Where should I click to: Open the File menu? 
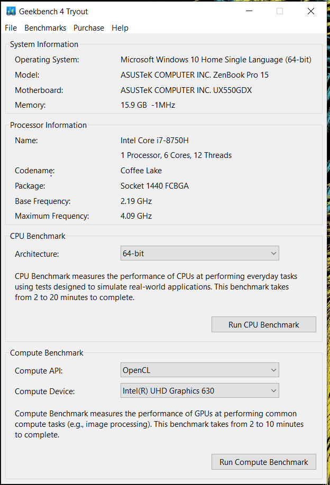click(x=11, y=28)
